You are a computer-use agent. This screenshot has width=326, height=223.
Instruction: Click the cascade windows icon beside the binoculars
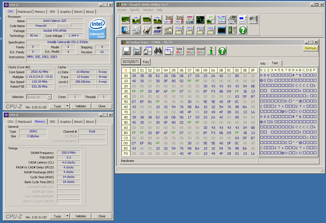tap(169, 51)
